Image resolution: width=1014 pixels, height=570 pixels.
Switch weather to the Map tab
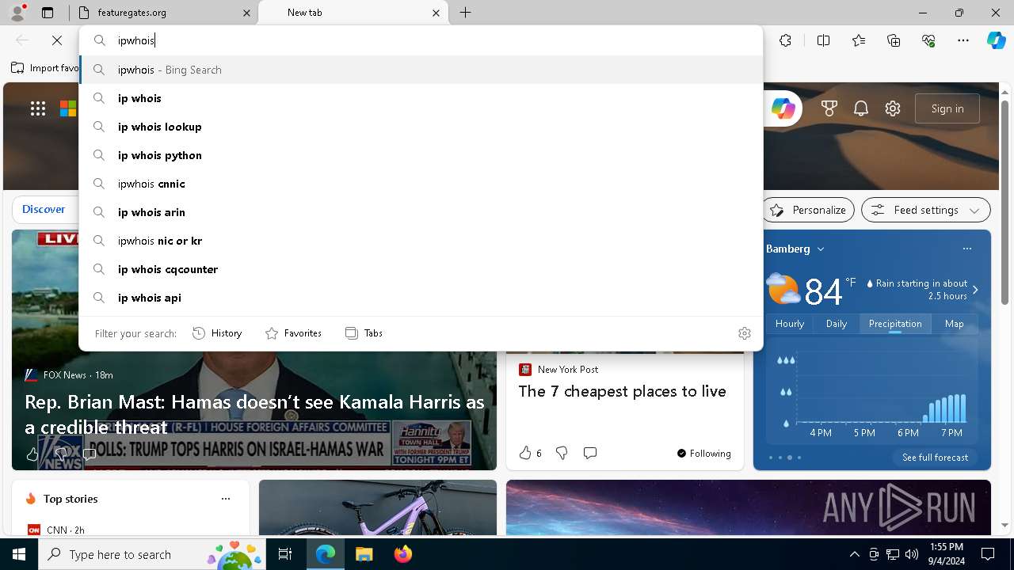(x=955, y=324)
